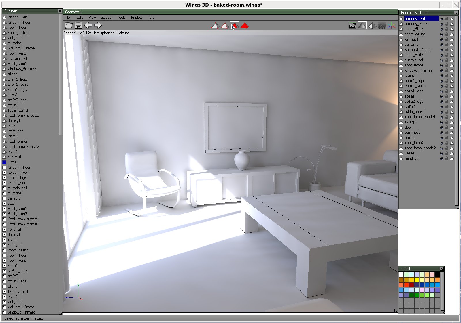The width and height of the screenshot is (461, 323).
Task: Toggle the show axes icon
Action: [x=391, y=26]
